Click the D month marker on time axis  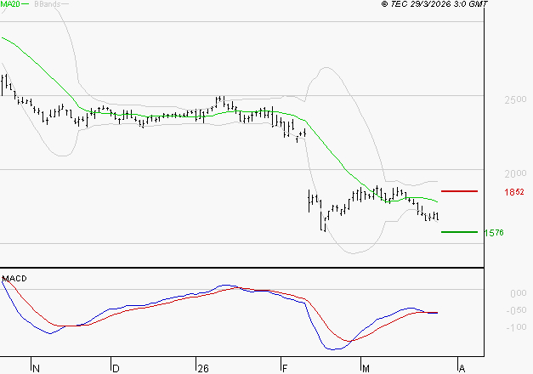coord(116,369)
